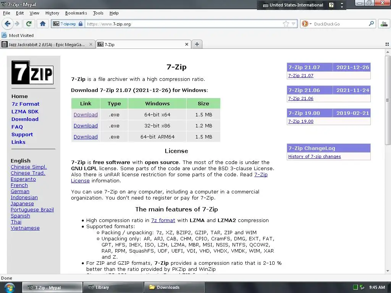Image resolution: width=391 pixels, height=293 pixels.
Task: Click the language bar help icon
Action: point(331,5)
